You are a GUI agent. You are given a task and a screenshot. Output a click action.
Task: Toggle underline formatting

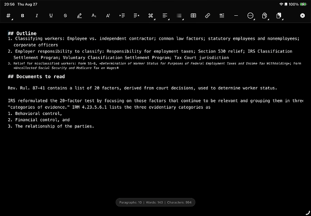coord(51,16)
